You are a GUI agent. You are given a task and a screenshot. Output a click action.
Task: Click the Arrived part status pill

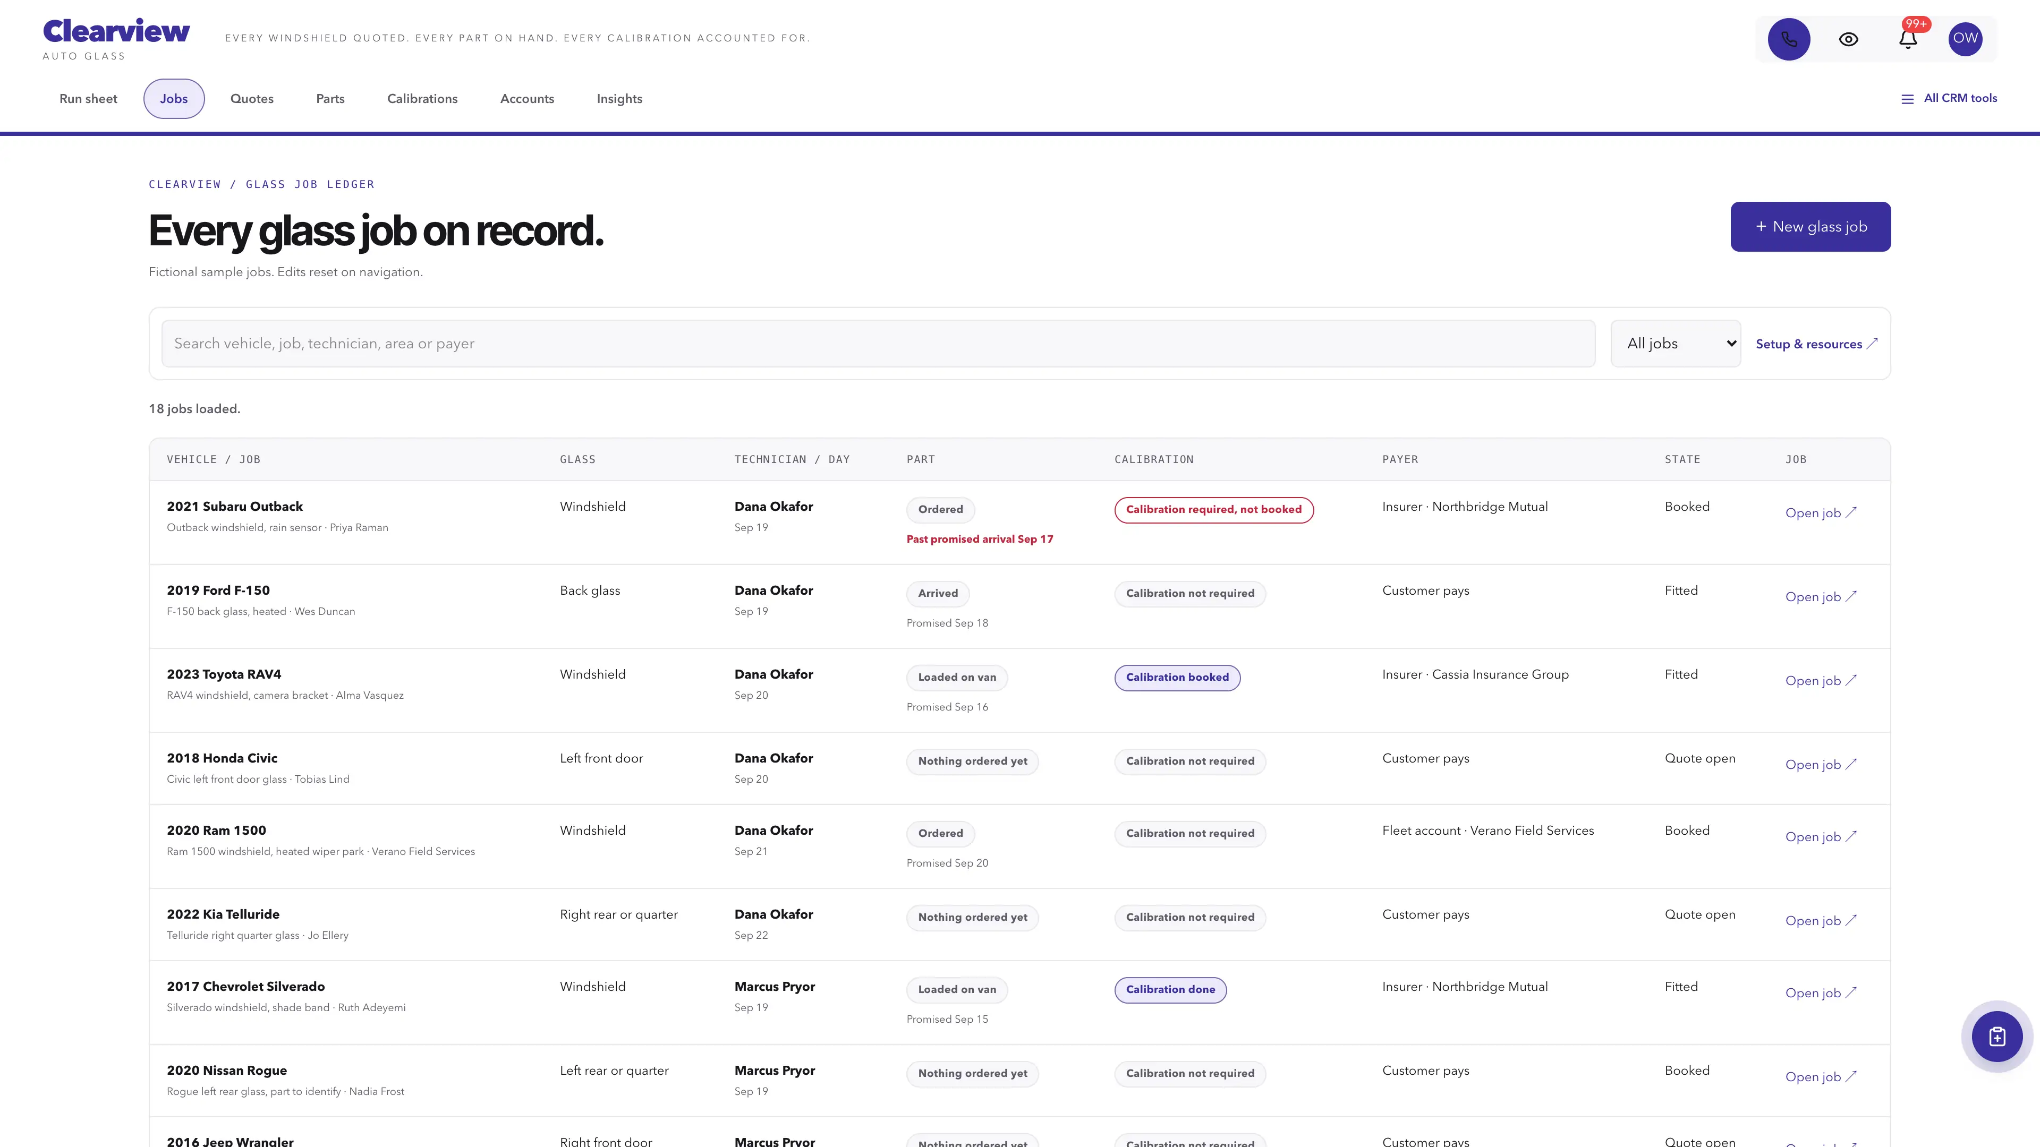tap(938, 594)
